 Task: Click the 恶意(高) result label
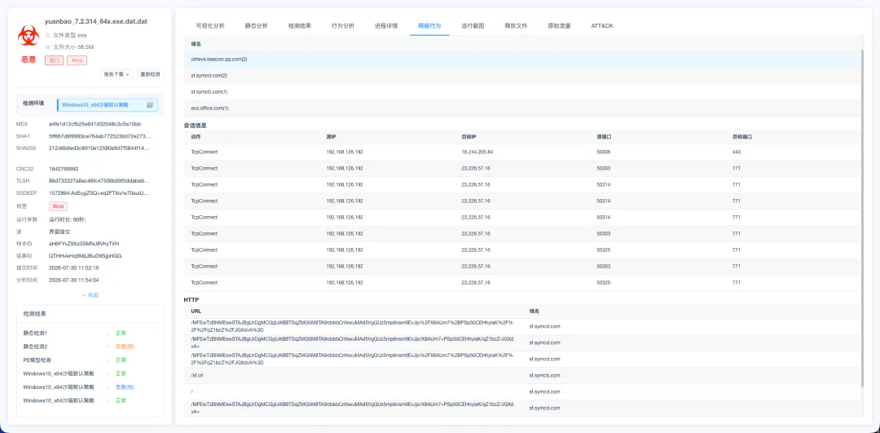coord(125,347)
